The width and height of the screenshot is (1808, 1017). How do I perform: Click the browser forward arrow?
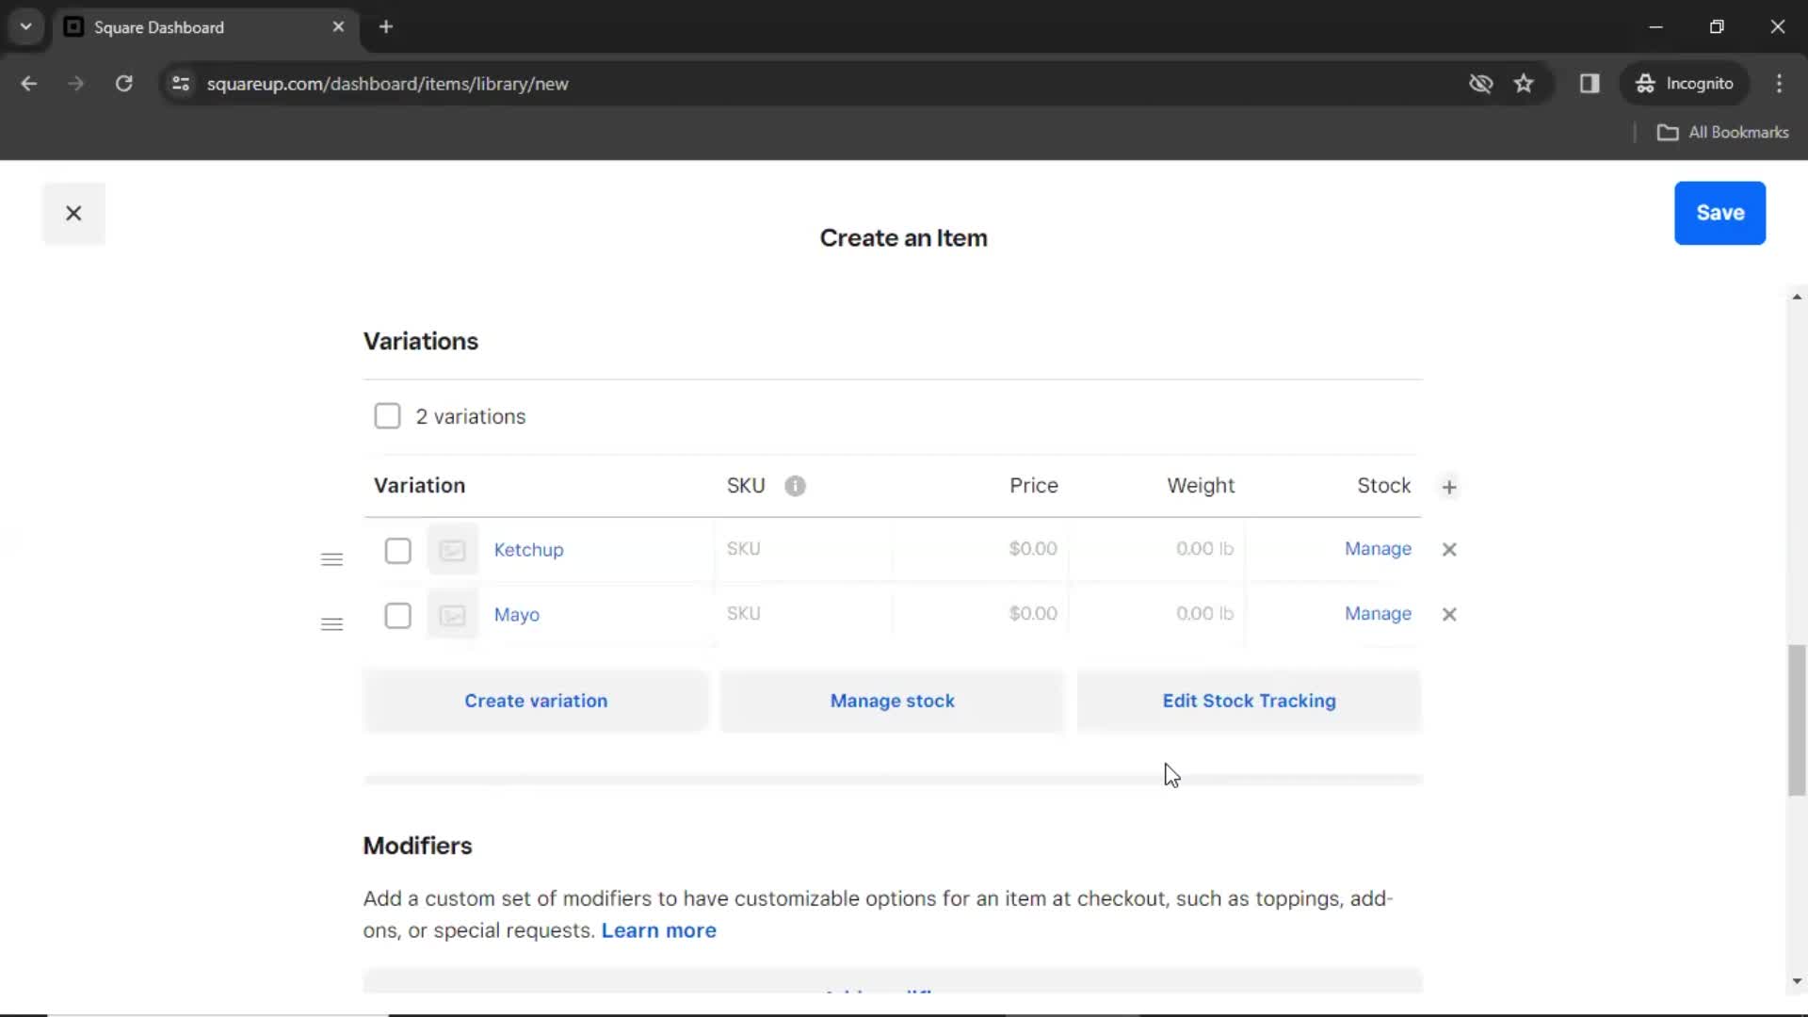pyautogui.click(x=76, y=84)
